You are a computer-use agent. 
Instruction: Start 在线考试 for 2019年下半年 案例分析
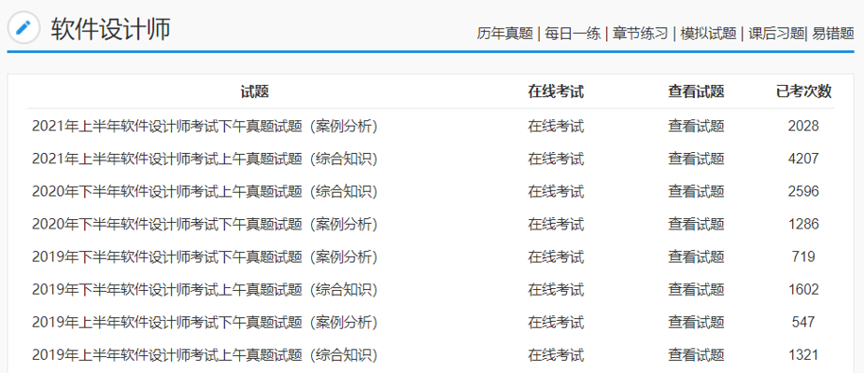tap(556, 256)
